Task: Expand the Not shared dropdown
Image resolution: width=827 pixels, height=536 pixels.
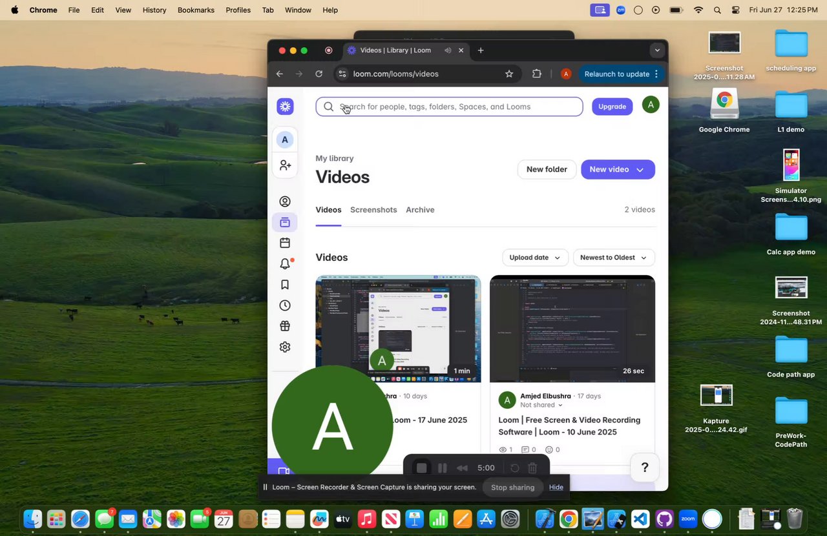Action: (x=541, y=405)
